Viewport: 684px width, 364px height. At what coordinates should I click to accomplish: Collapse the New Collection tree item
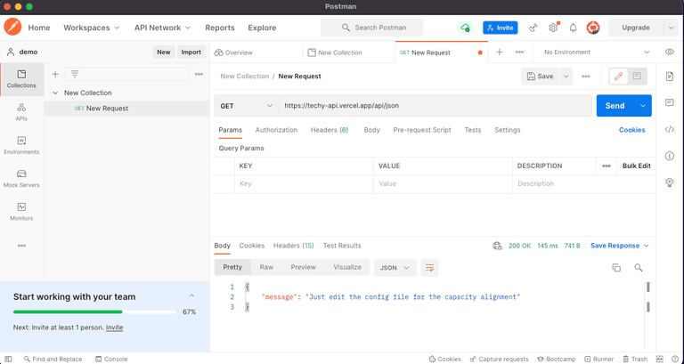(55, 93)
